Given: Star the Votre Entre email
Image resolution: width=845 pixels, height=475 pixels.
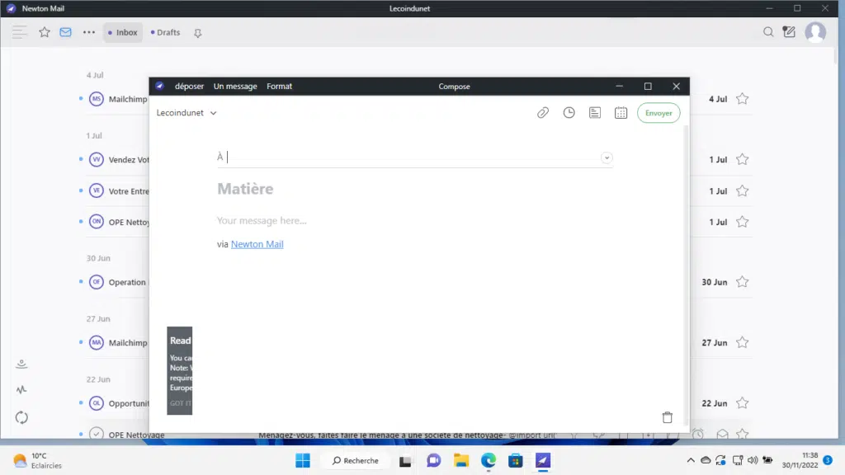Looking at the screenshot, I should coord(742,190).
